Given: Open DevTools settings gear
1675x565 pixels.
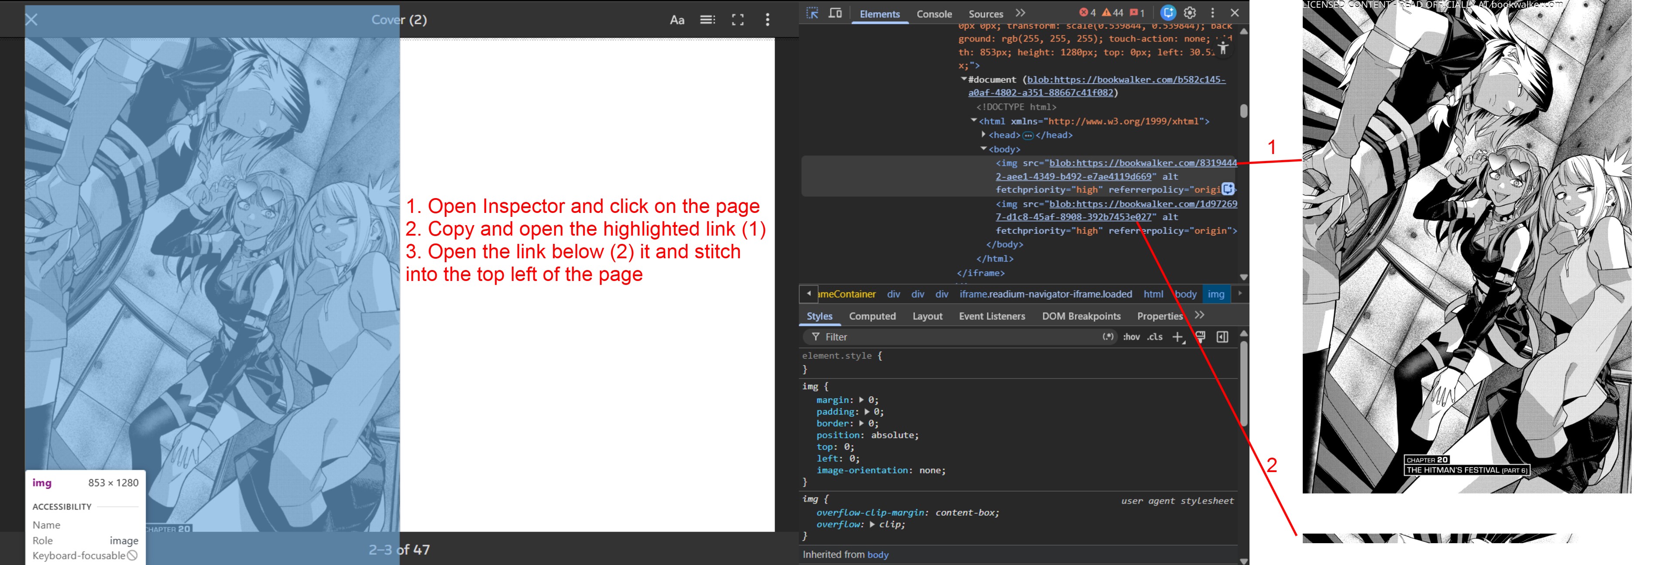Looking at the screenshot, I should [x=1190, y=13].
